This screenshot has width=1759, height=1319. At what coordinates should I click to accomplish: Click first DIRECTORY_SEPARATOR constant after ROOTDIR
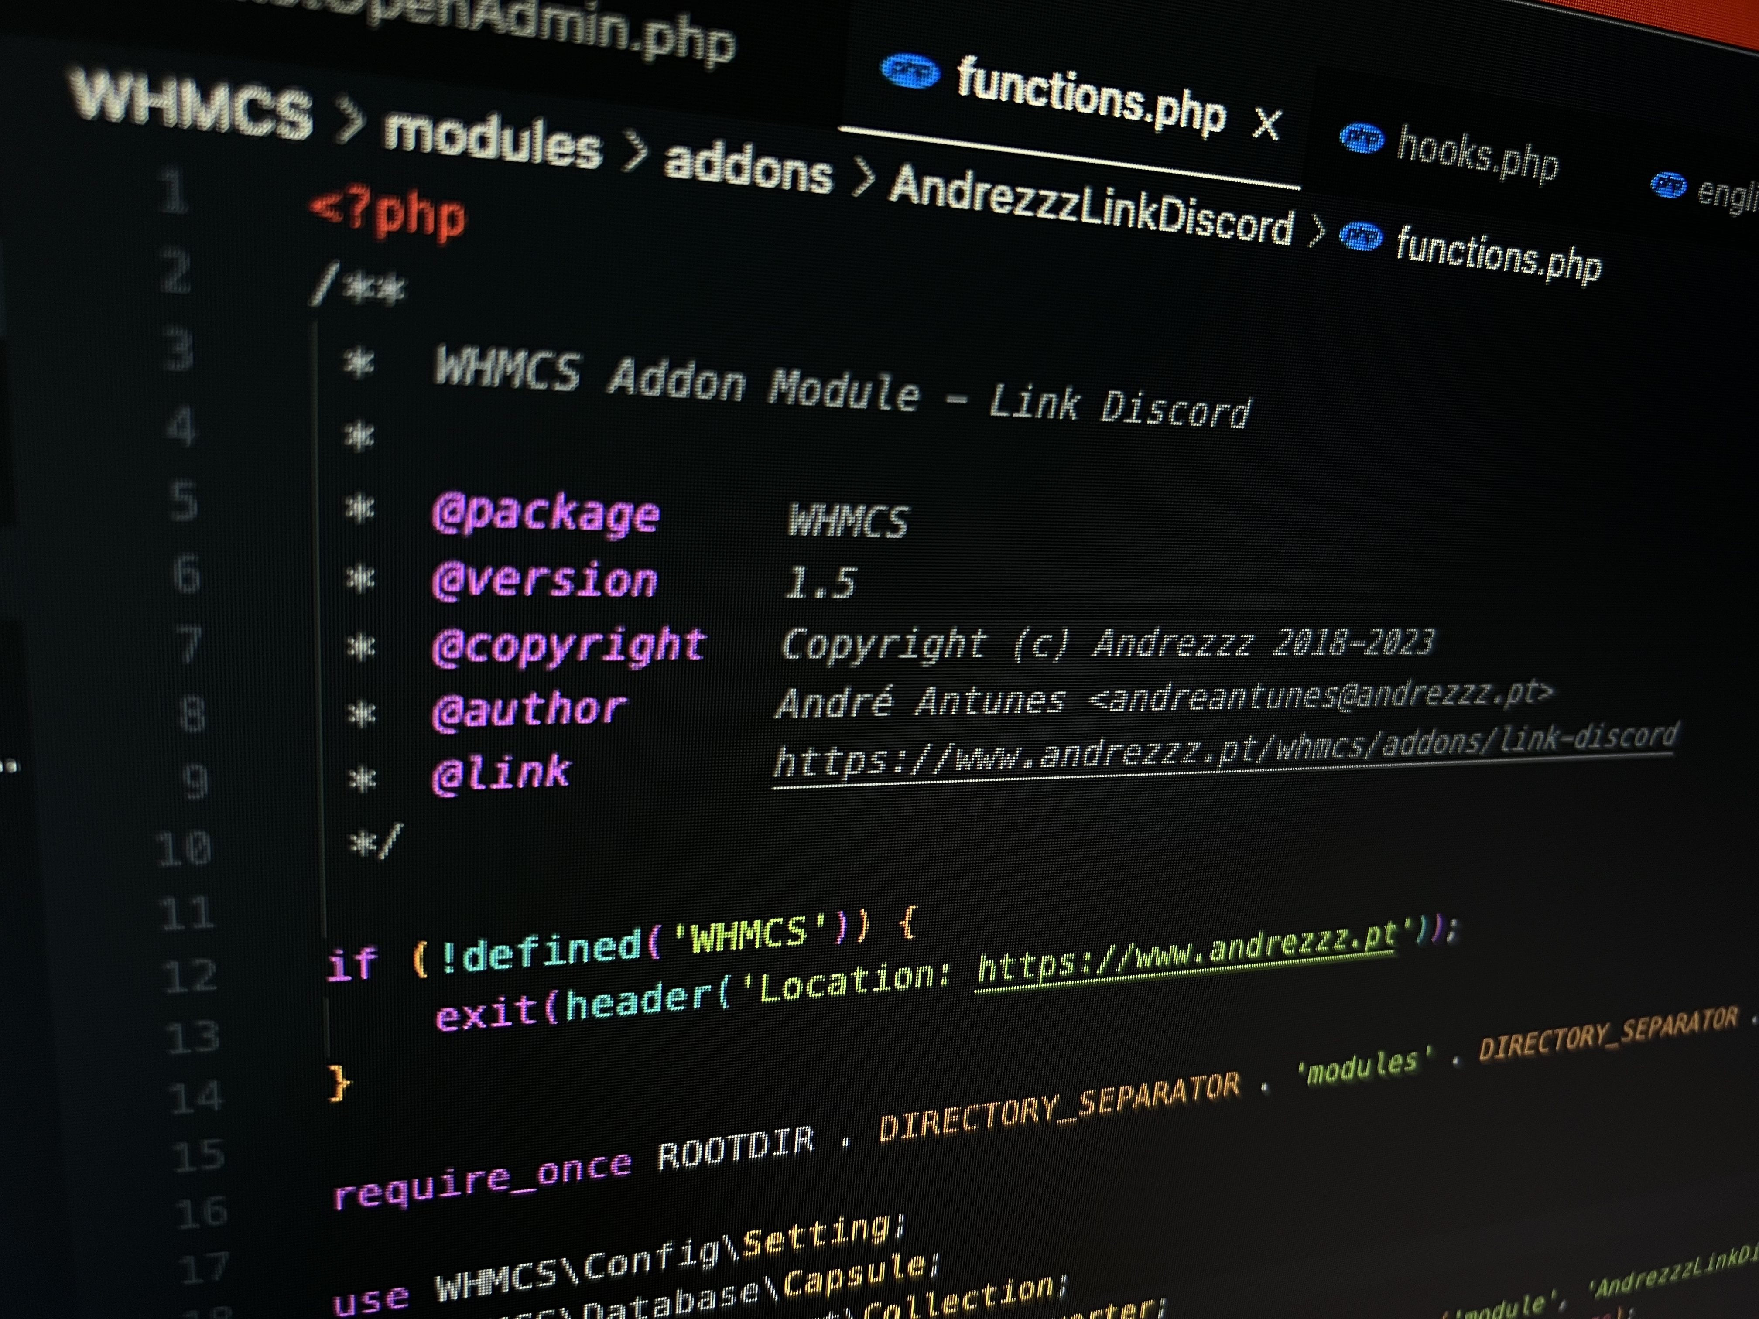point(1059,1107)
